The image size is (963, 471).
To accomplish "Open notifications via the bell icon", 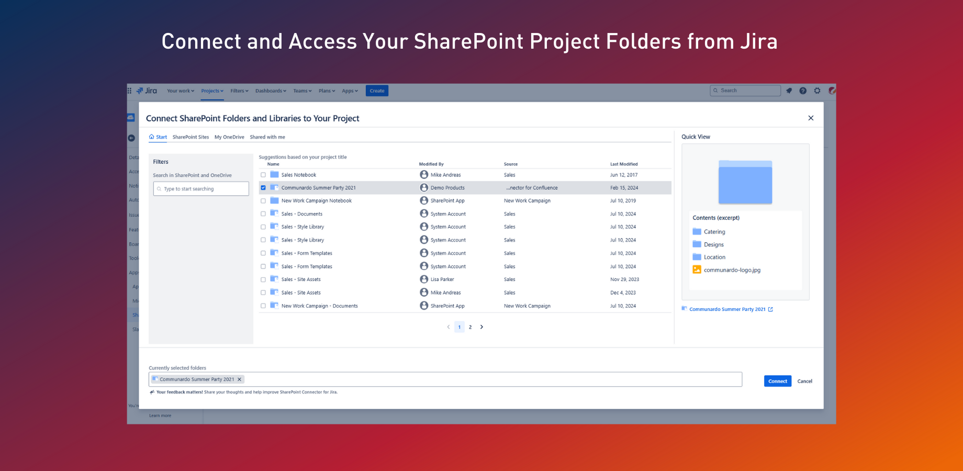I will point(789,91).
